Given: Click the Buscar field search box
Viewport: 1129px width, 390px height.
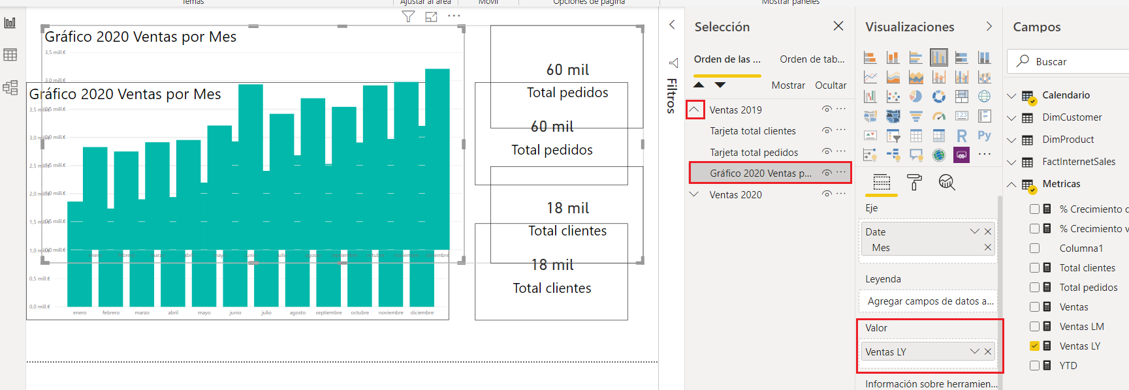Looking at the screenshot, I should (x=1068, y=61).
